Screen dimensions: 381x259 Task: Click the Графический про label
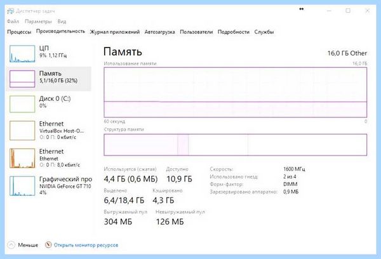tap(65, 179)
